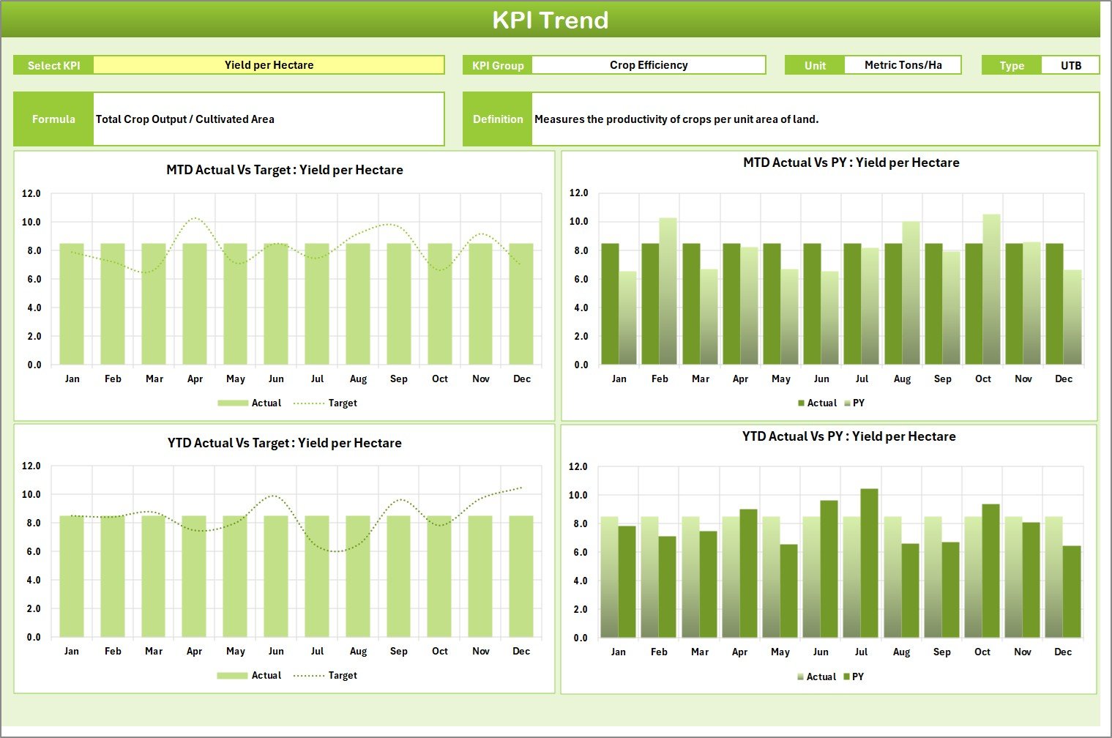1112x738 pixels.
Task: Click the Target dotted line in MTD chart
Action: pos(195,218)
